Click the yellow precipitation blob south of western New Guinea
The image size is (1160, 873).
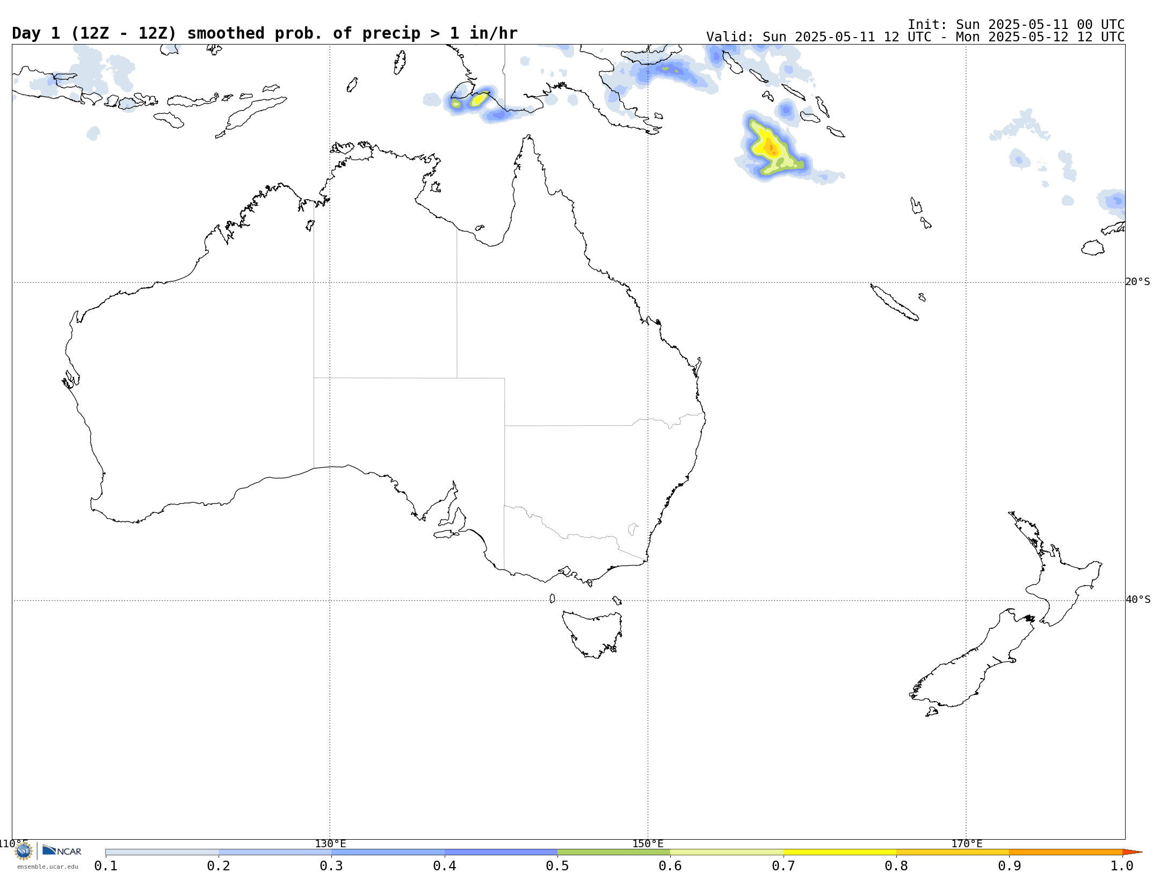click(x=479, y=99)
